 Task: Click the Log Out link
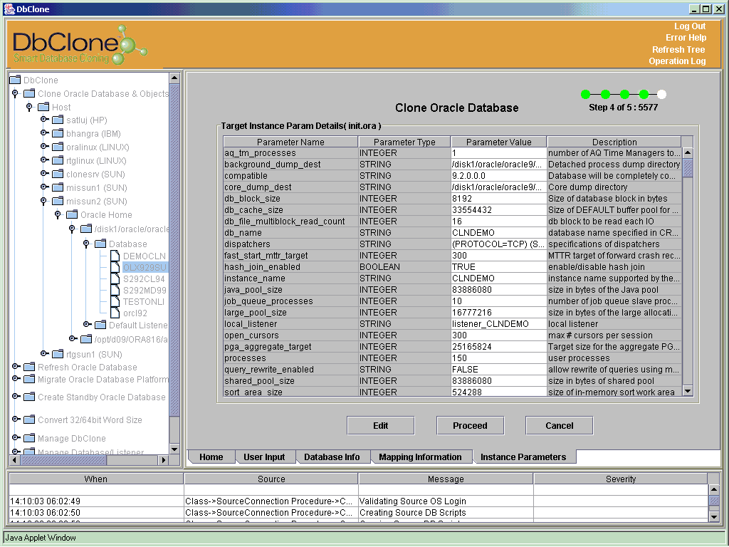690,26
